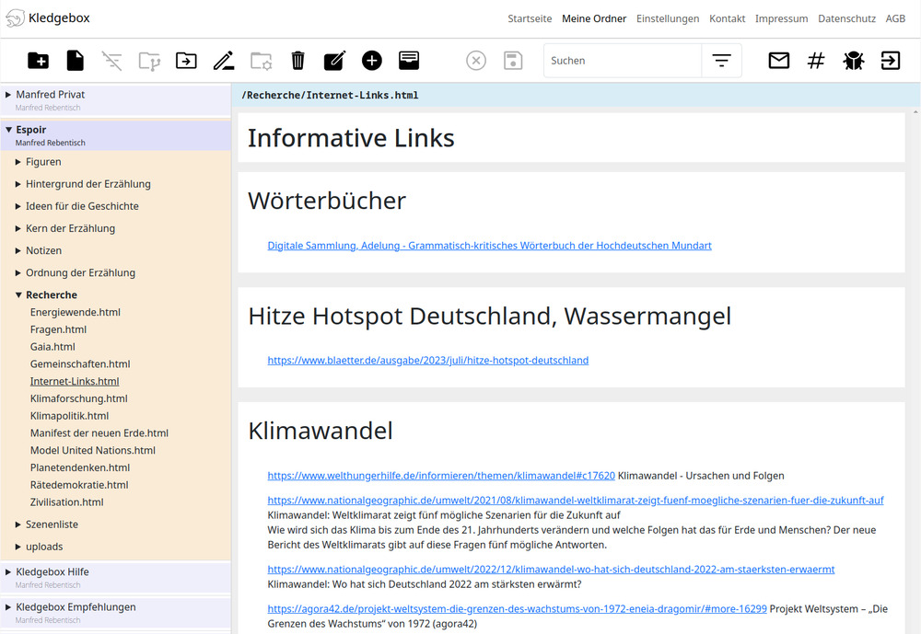Focus the Suchen search field
This screenshot has width=921, height=634.
(x=623, y=61)
